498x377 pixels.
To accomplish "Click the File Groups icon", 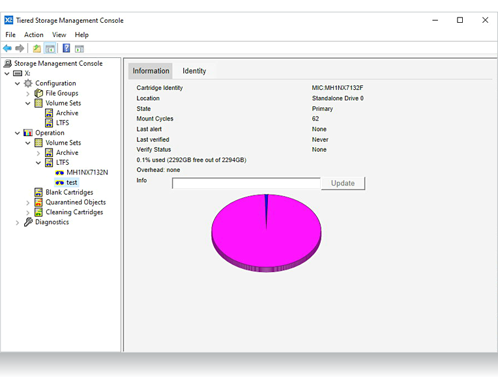I will (38, 93).
